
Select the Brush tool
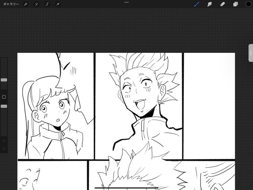point(197,4)
